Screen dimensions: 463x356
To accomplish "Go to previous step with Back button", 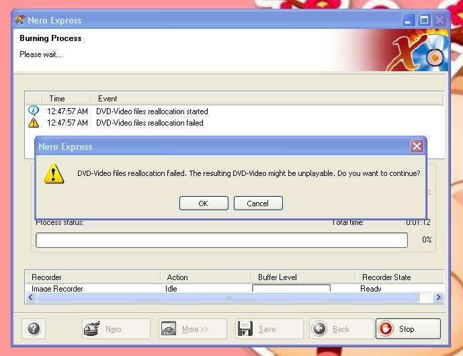I will tap(341, 329).
